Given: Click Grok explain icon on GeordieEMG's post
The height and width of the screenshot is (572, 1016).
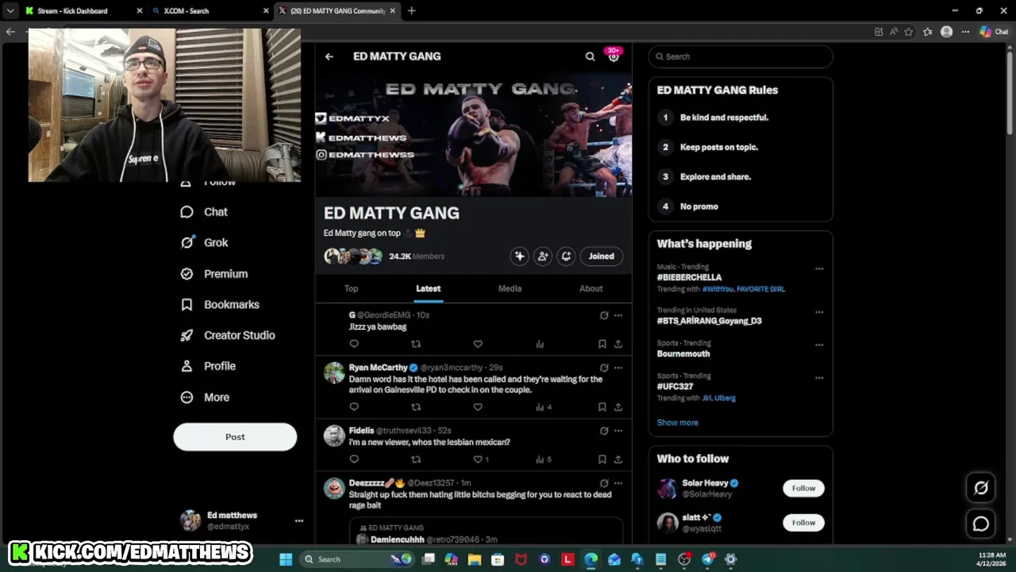Looking at the screenshot, I should (x=604, y=315).
